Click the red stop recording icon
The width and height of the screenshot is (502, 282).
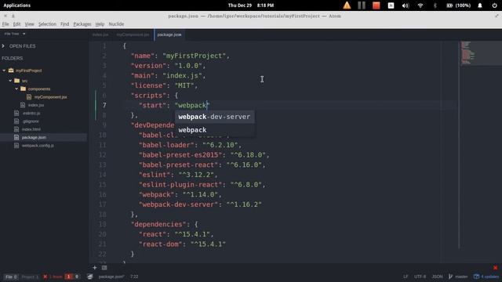click(376, 5)
